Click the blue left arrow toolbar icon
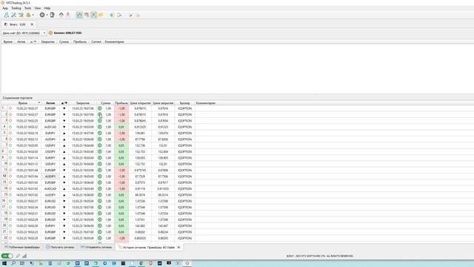This screenshot has width=474, height=267. [112, 15]
